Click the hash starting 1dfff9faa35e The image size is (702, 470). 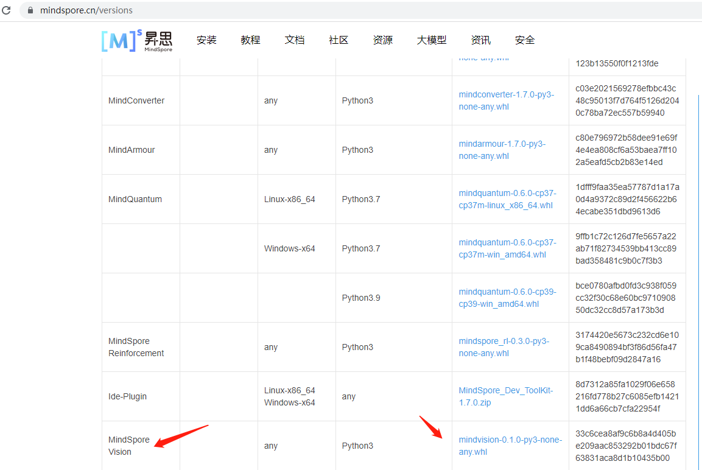(627, 199)
